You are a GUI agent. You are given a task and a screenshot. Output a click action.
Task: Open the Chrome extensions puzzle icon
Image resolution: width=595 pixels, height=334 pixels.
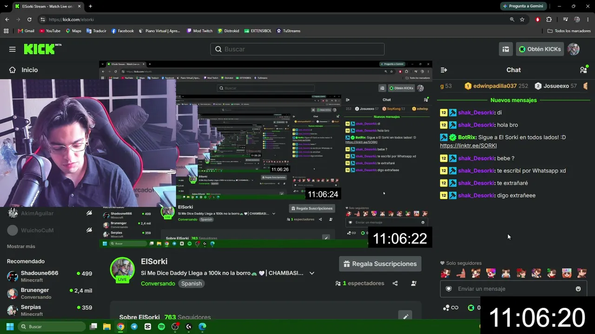549,19
